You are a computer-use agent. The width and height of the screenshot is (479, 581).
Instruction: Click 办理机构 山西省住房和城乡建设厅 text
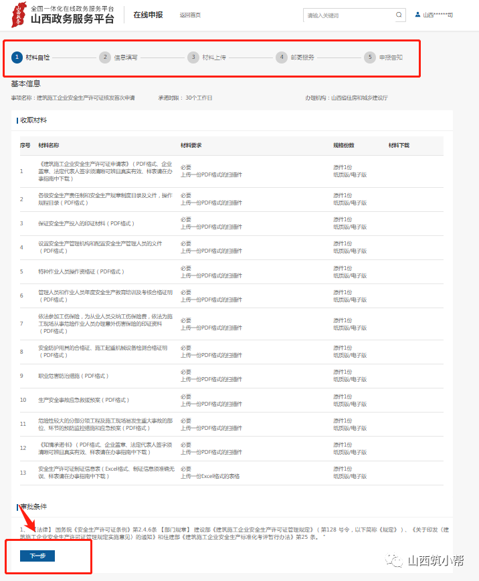(x=347, y=98)
